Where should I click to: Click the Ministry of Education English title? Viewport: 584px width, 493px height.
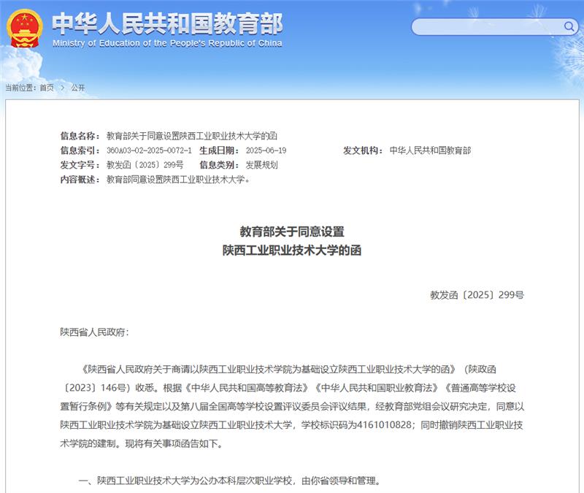pos(167,43)
